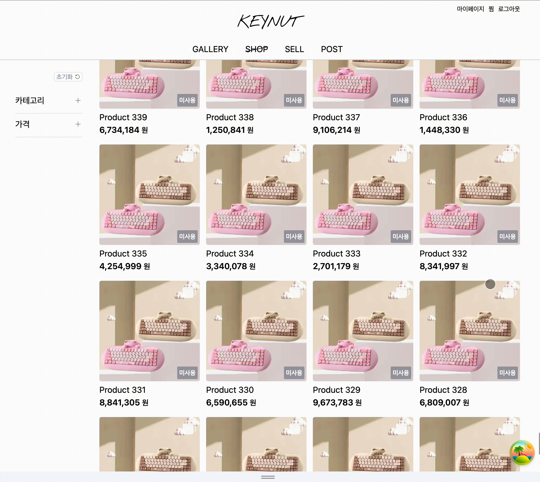Open the 찜 wishlist link
540x482 pixels.
491,9
